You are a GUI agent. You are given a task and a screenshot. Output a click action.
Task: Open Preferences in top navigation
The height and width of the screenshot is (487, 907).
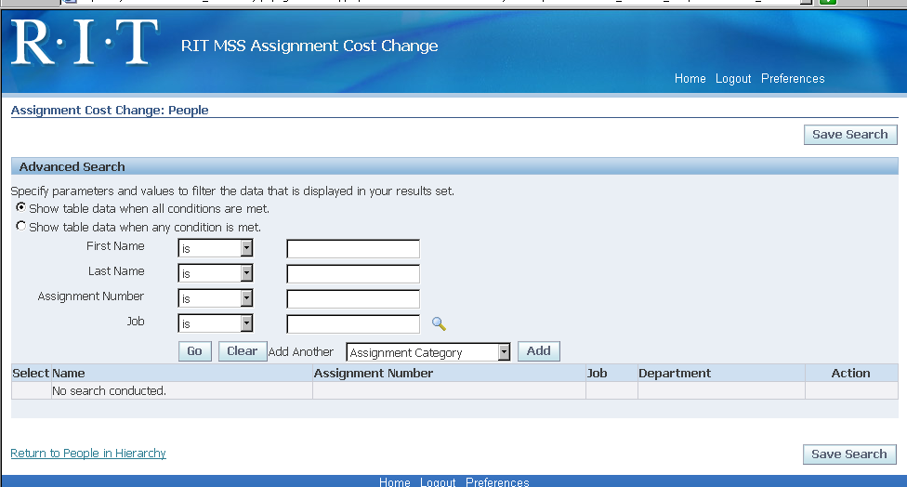pos(793,79)
